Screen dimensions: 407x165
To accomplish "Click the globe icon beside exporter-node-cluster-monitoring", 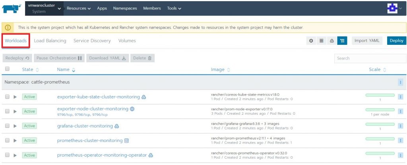I will (132, 109).
